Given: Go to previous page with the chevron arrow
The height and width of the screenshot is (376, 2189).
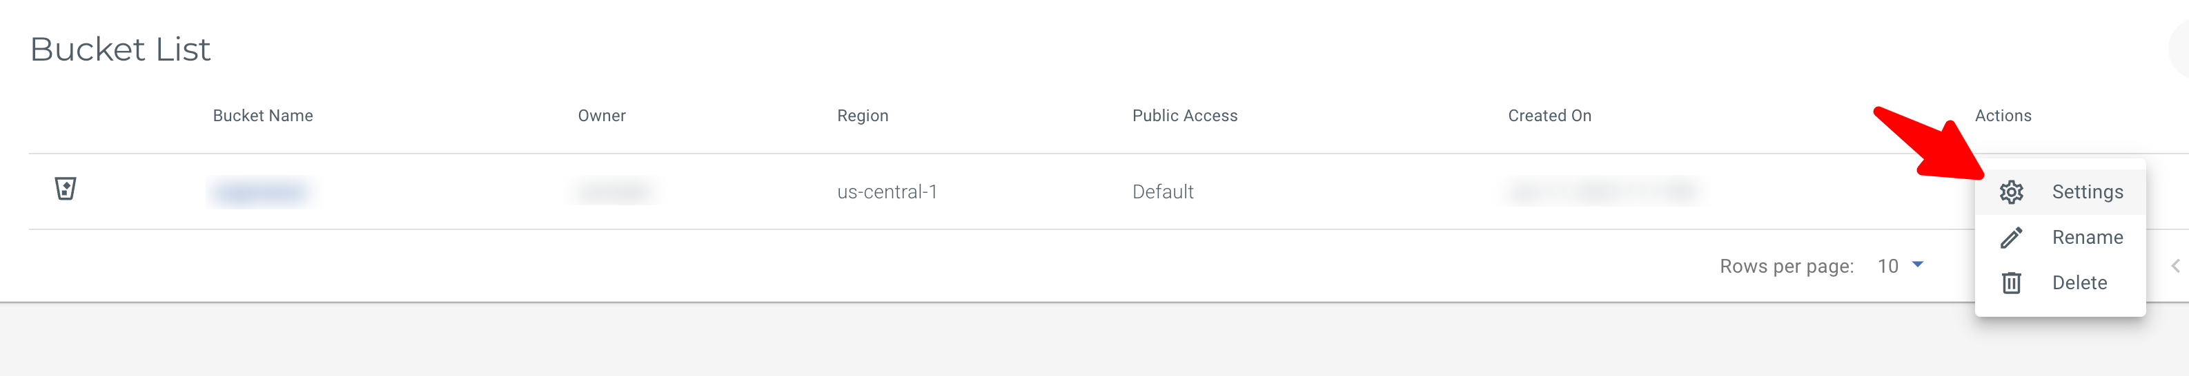Looking at the screenshot, I should coord(2175,267).
